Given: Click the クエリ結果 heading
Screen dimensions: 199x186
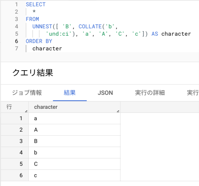Looking at the screenshot, I should 33,73.
